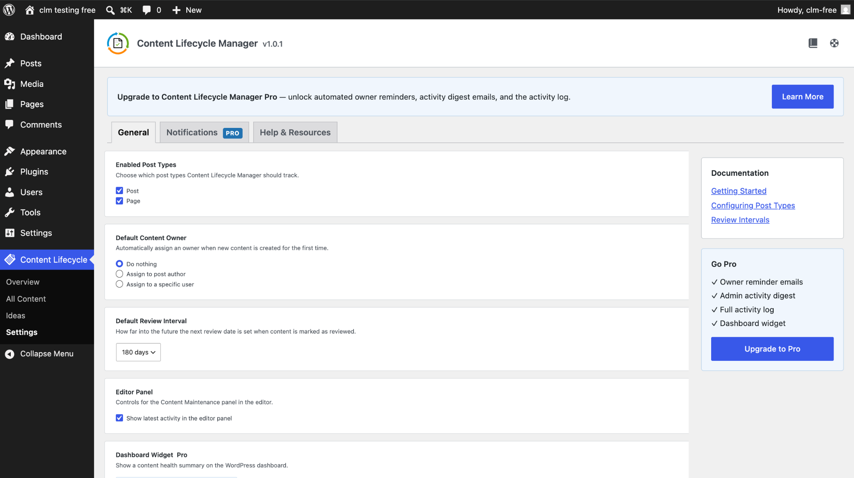Screen dimensions: 854x478
Task: Click the Content Lifecycle Manager logo
Action: pyautogui.click(x=118, y=43)
